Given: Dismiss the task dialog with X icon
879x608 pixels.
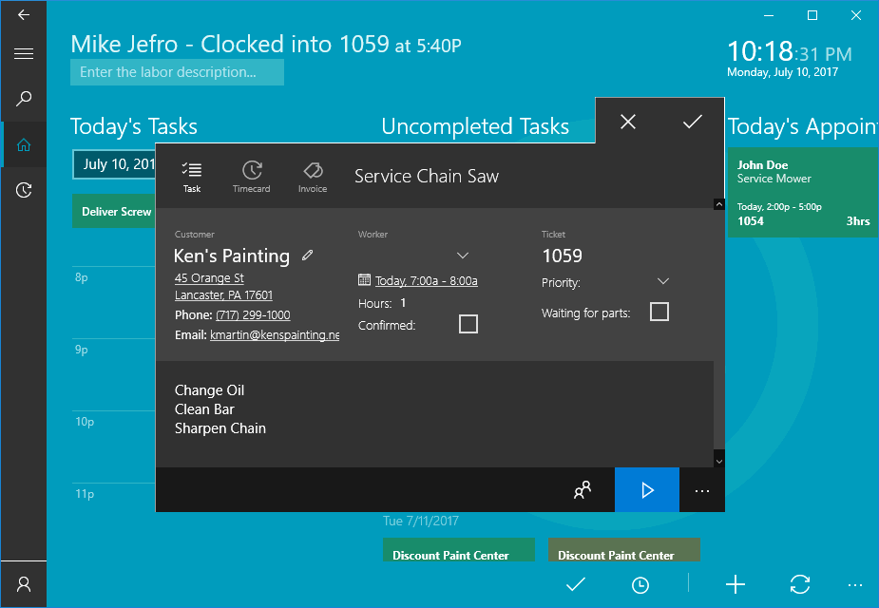Looking at the screenshot, I should 627,122.
